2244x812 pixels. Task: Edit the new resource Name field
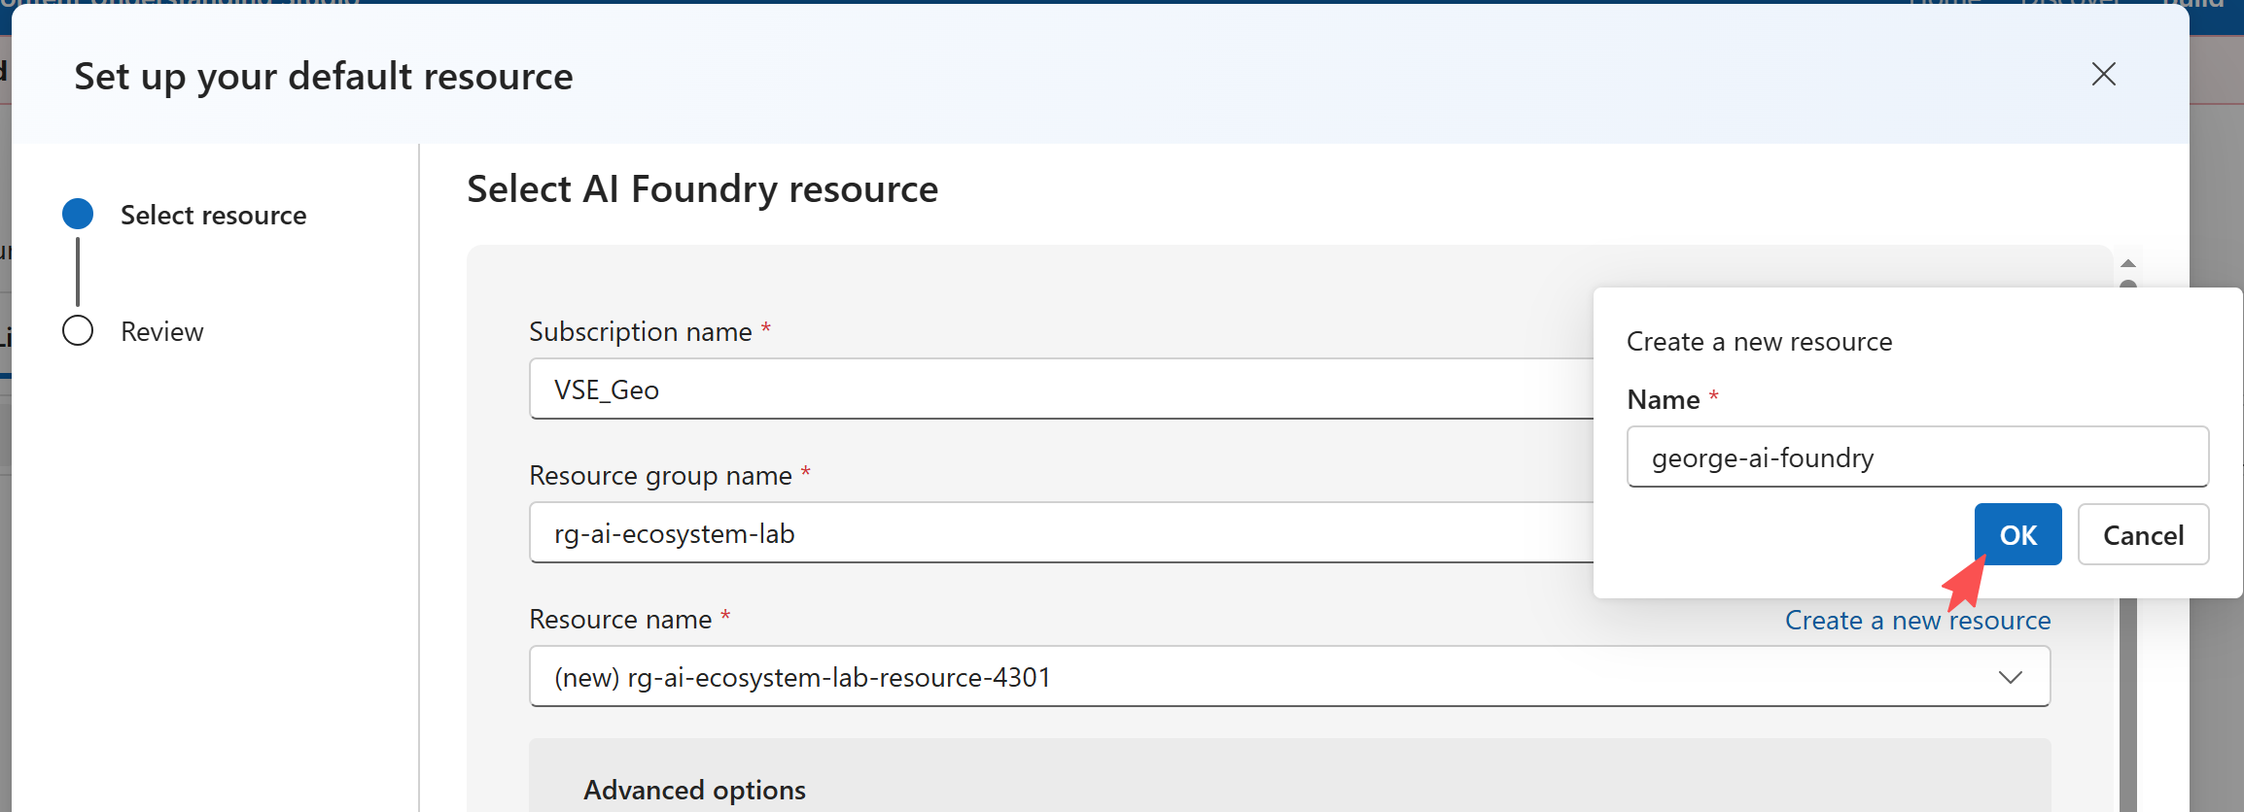coord(1917,457)
